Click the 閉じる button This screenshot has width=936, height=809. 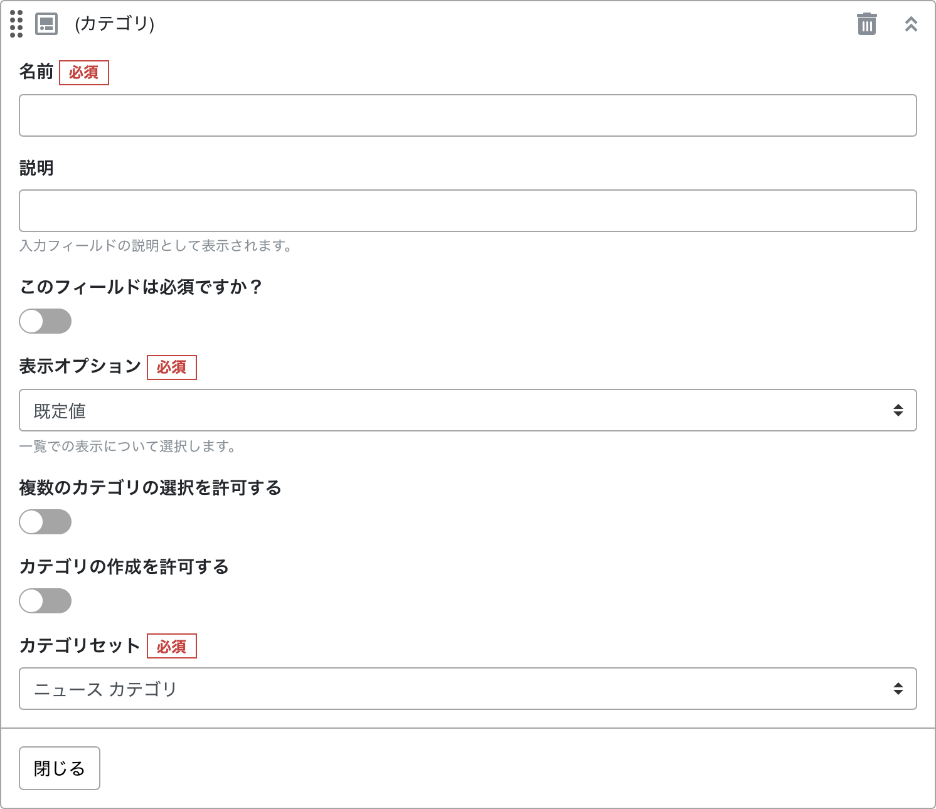click(x=60, y=768)
